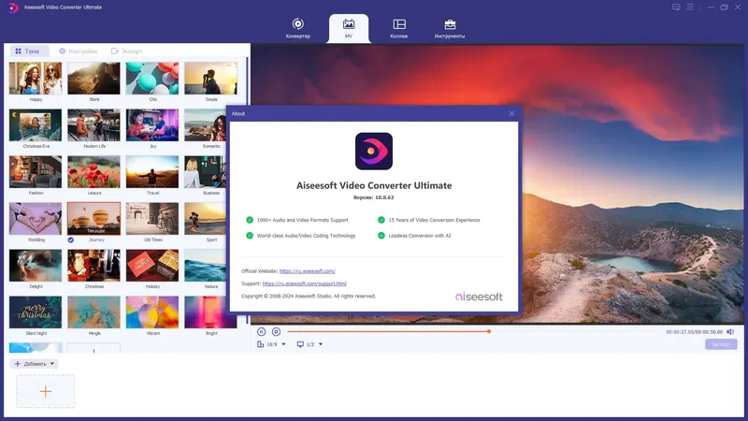
Task: Open the Toolbox briefcase icon
Action: [x=450, y=24]
